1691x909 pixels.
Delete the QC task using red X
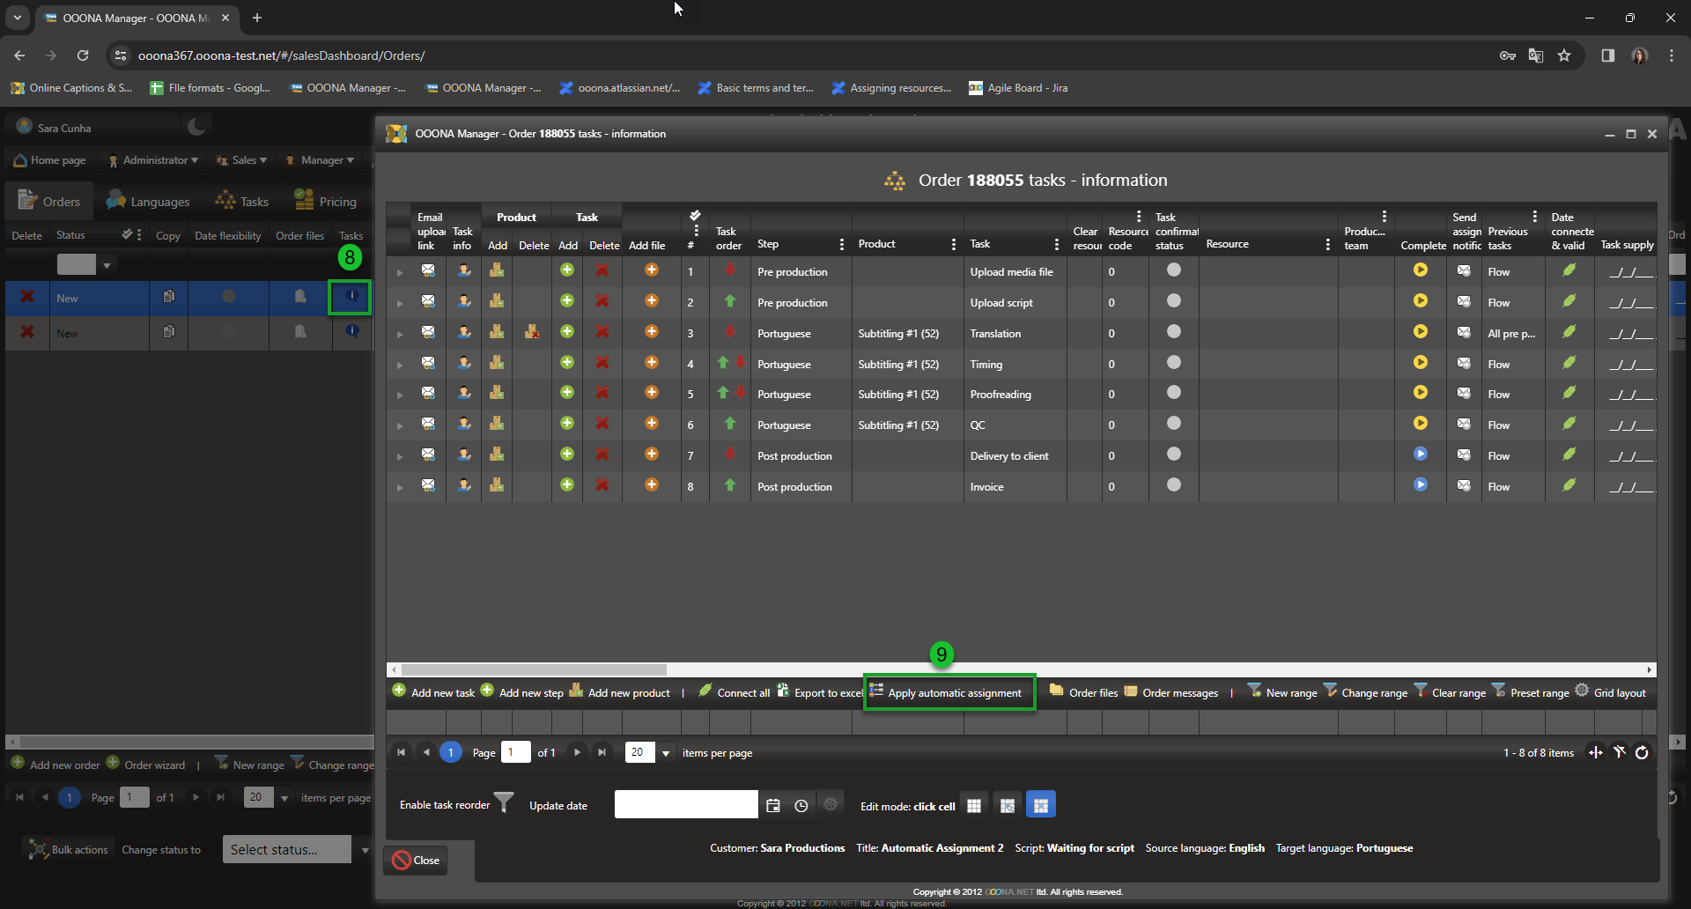click(x=602, y=424)
